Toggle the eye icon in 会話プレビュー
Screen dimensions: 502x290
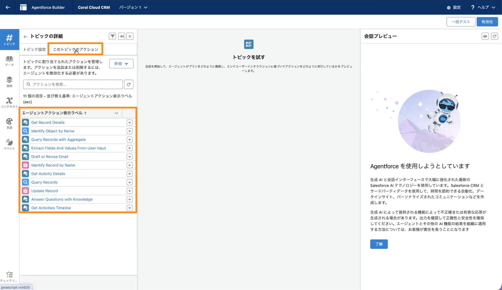point(485,36)
